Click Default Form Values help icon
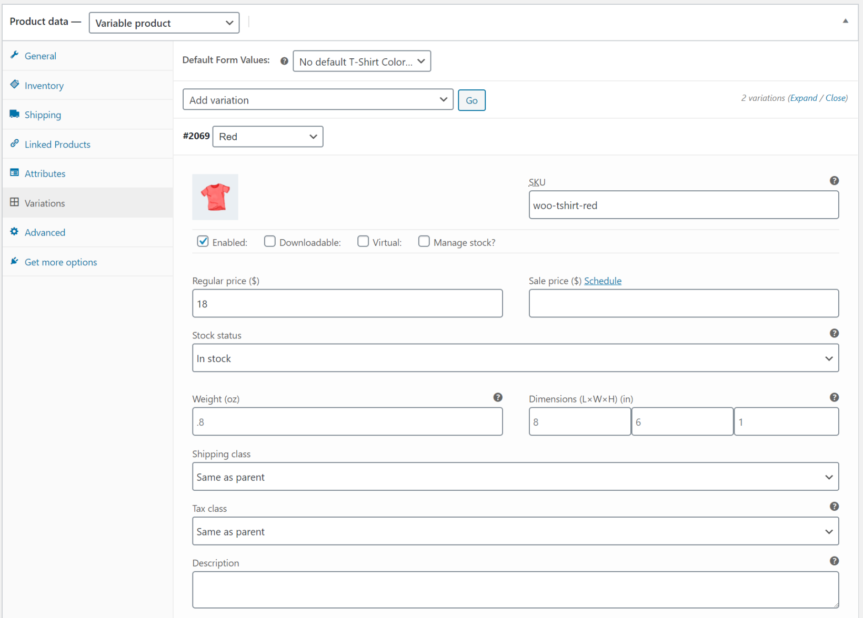 point(284,61)
